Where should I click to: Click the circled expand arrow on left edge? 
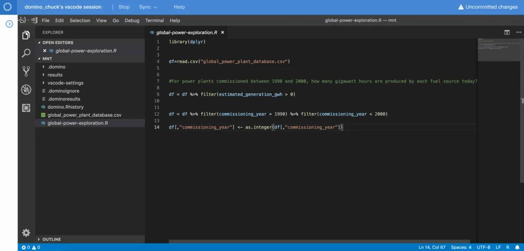9,24
